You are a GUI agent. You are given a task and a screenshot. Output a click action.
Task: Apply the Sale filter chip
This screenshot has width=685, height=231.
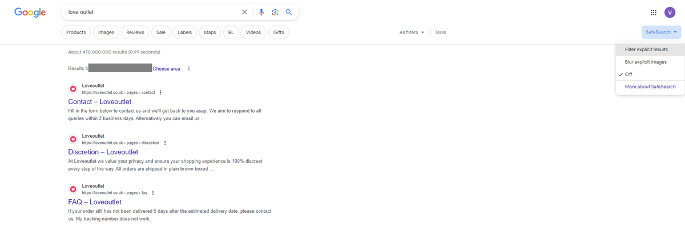161,32
